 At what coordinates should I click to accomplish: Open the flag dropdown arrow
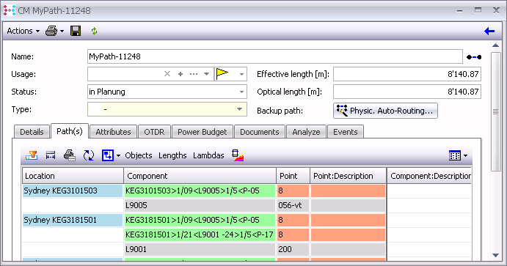[x=241, y=74]
